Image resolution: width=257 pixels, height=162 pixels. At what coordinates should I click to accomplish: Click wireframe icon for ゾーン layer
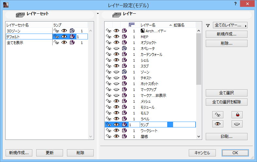click(124, 72)
